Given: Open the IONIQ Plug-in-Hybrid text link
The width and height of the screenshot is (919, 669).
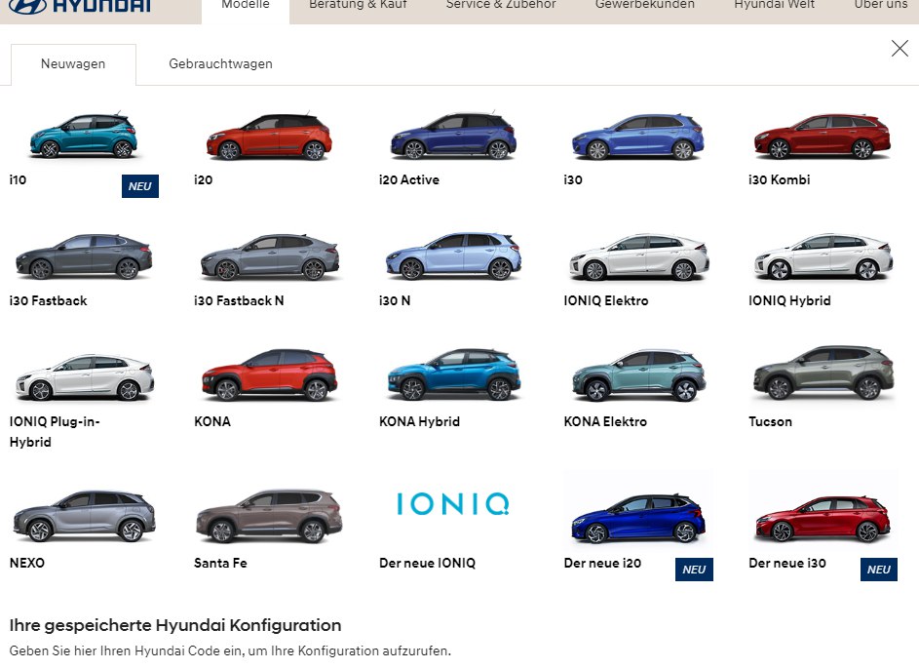Looking at the screenshot, I should pyautogui.click(x=55, y=432).
